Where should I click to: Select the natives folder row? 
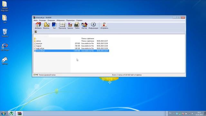click(71, 41)
